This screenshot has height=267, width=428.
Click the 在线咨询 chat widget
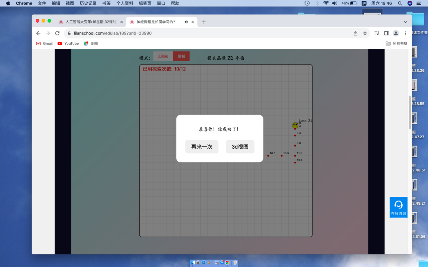(398, 207)
